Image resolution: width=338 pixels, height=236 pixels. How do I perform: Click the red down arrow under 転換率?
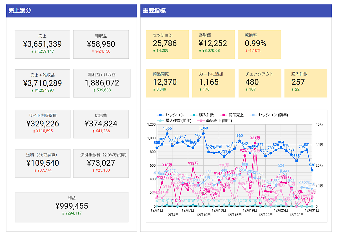(246, 51)
